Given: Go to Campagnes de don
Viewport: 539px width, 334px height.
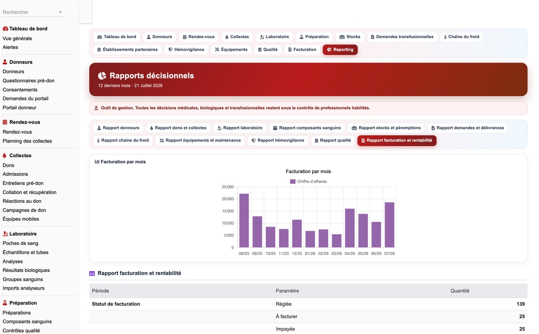Looking at the screenshot, I should click(x=24, y=210).
